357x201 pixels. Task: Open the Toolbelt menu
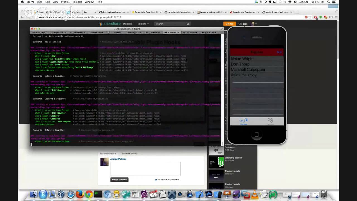tap(77, 2)
